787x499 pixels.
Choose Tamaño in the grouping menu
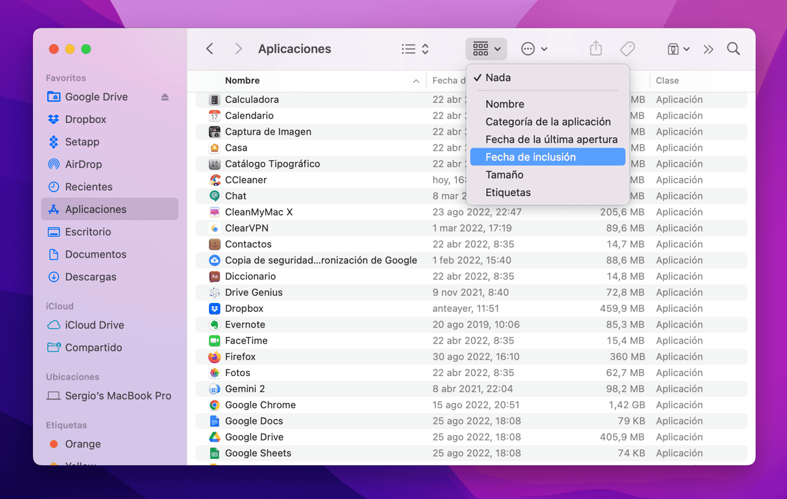point(548,175)
